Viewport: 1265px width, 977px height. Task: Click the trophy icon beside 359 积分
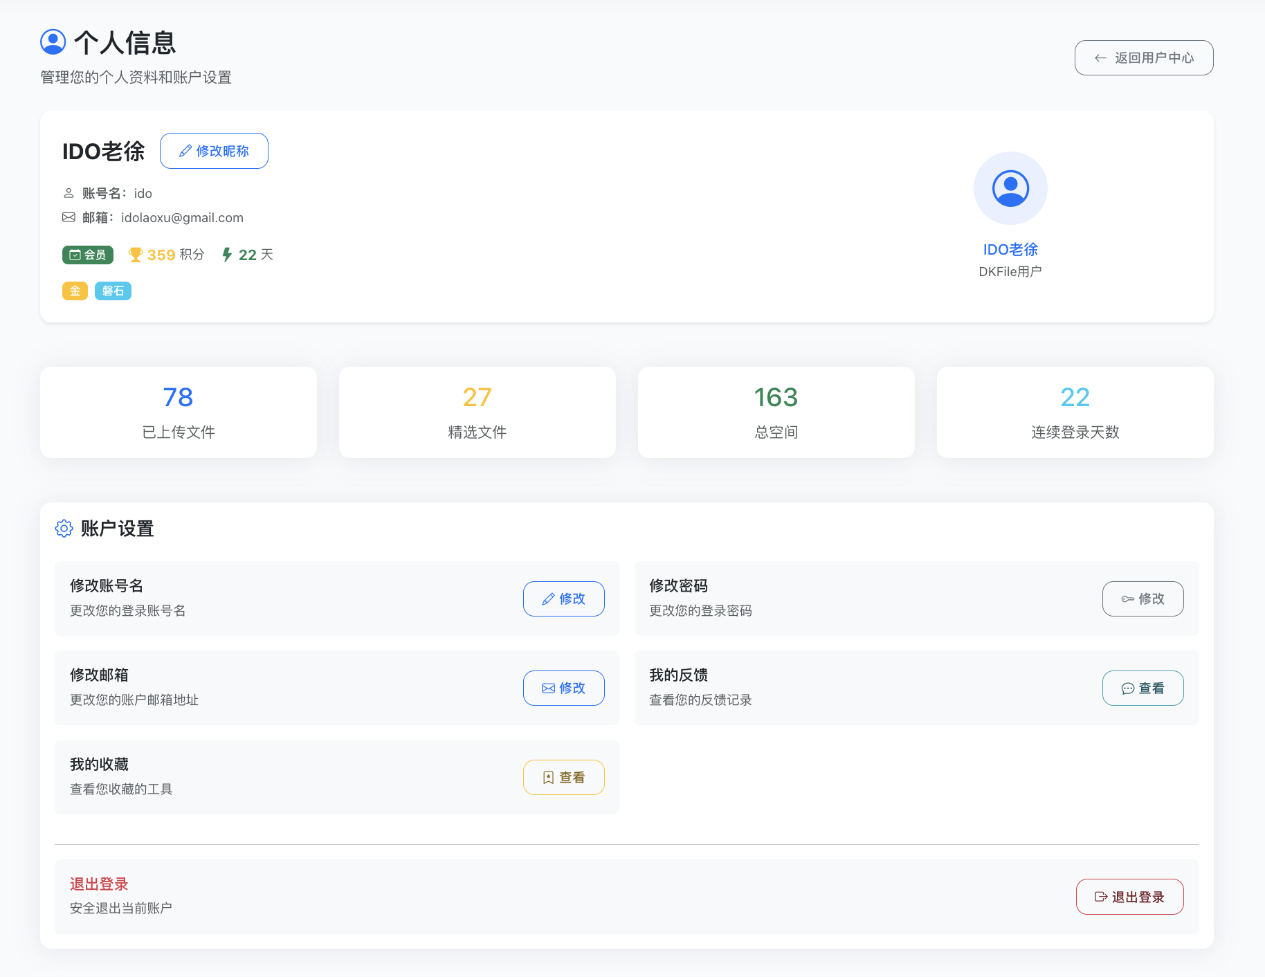136,255
